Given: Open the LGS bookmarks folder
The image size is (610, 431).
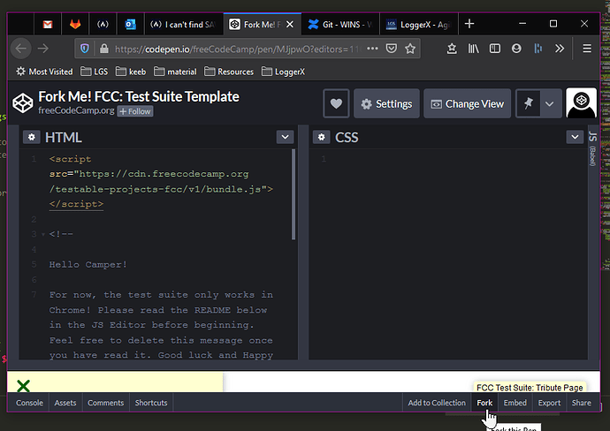Looking at the screenshot, I should pos(94,72).
